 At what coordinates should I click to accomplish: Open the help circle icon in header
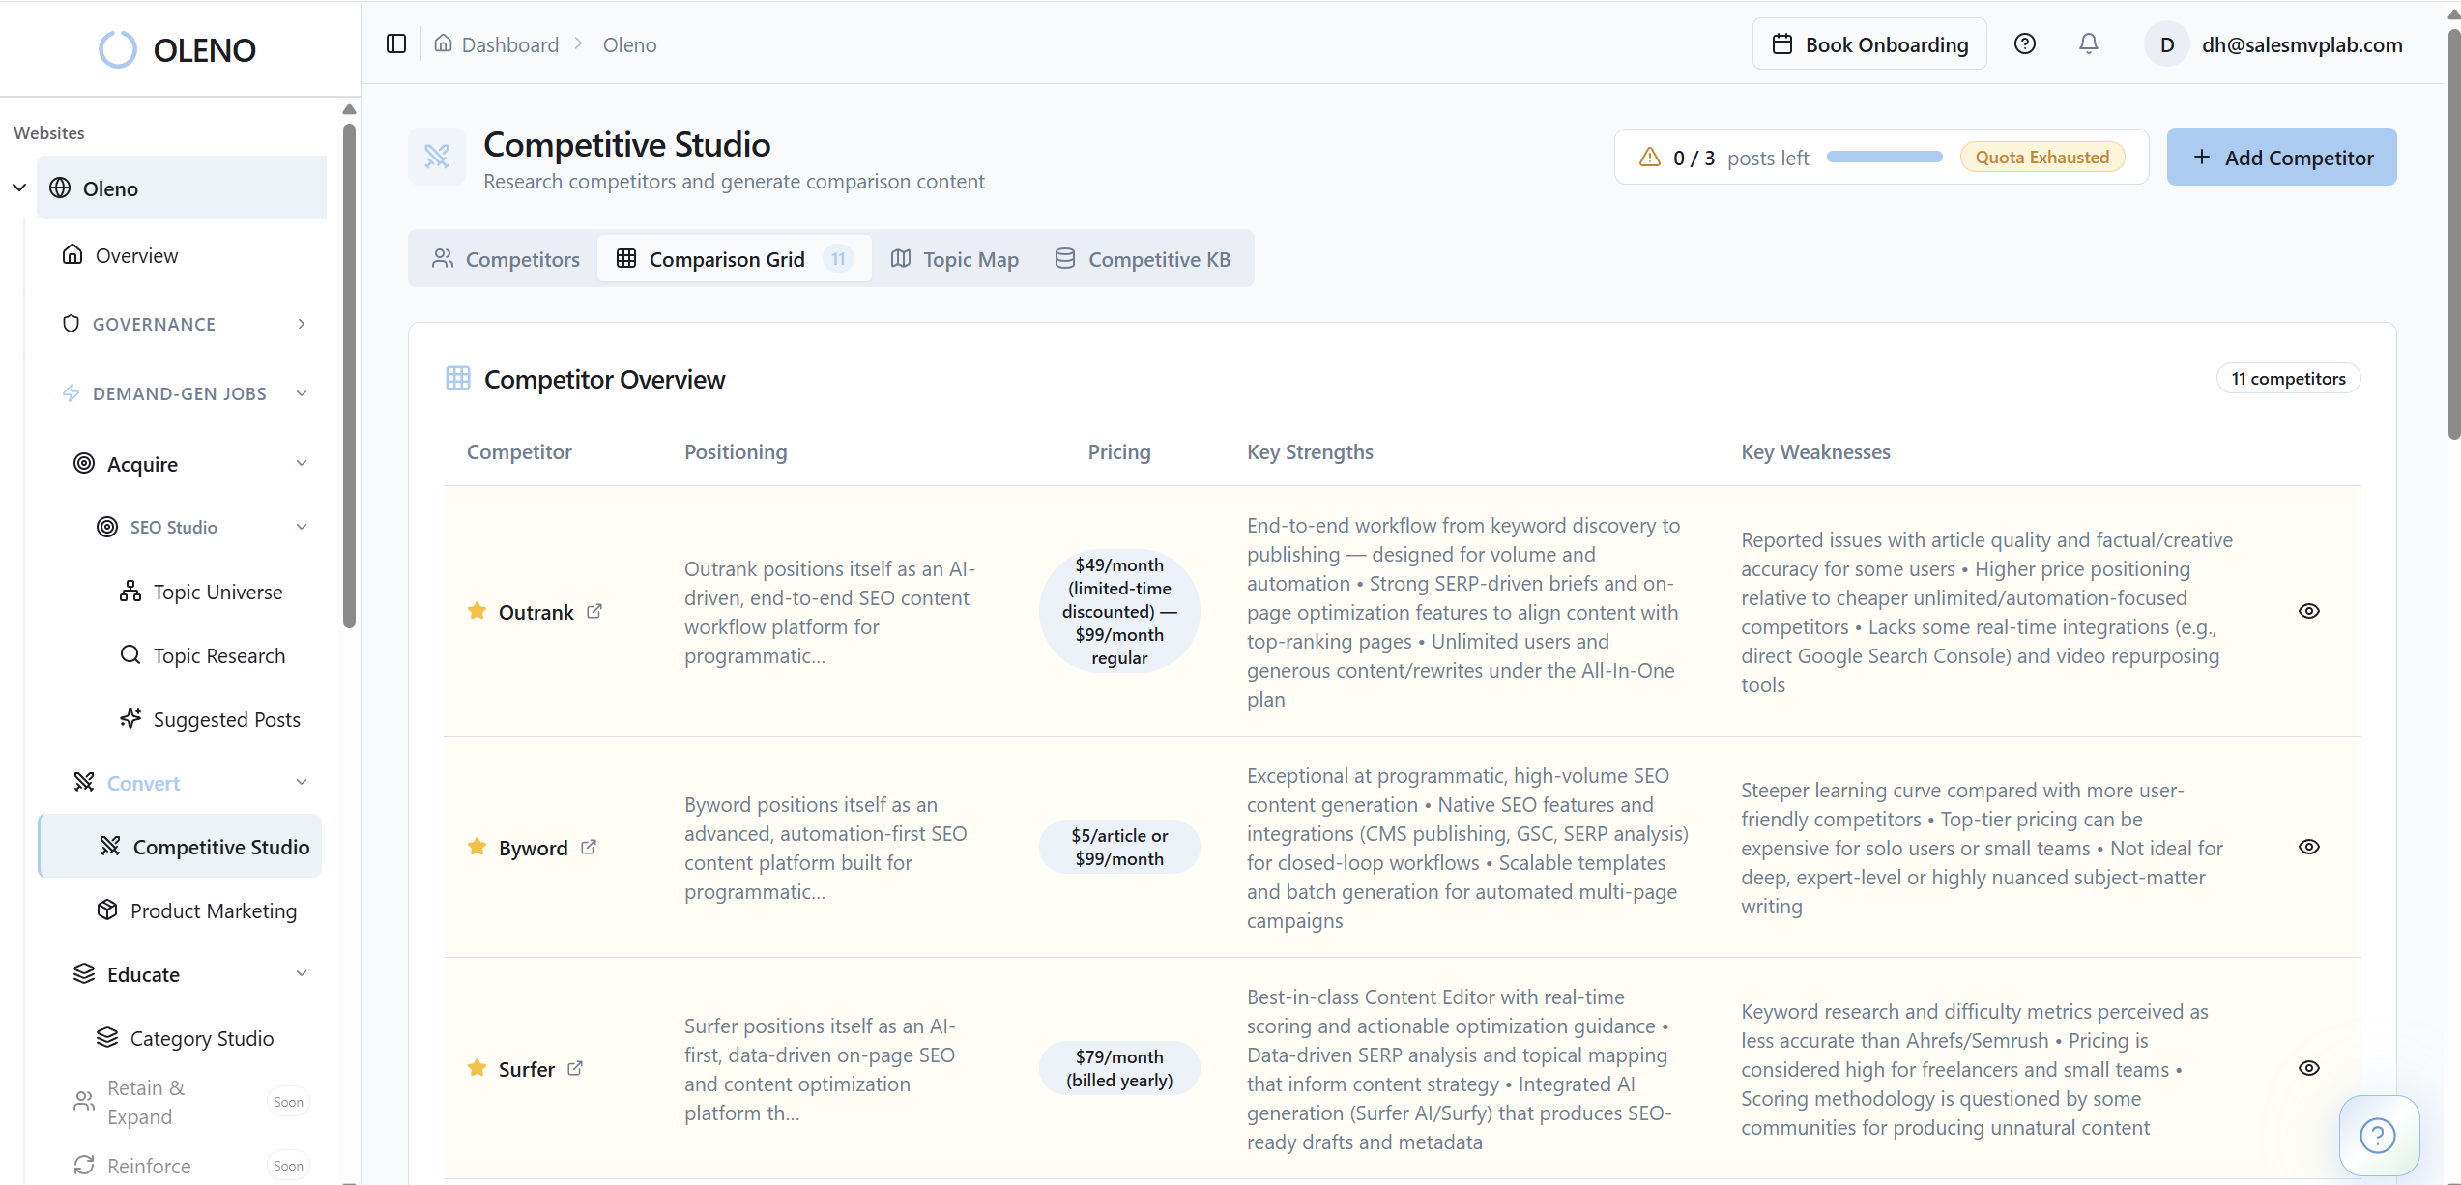pyautogui.click(x=2025, y=43)
